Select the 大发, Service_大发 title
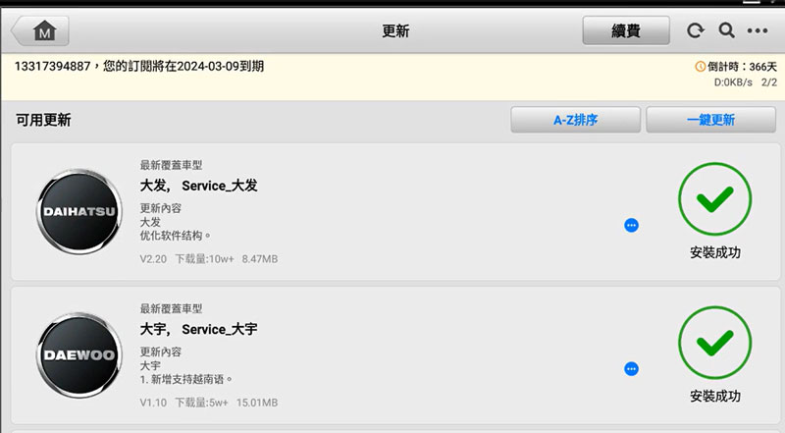Viewport: 785px width, 433px height. pos(198,186)
